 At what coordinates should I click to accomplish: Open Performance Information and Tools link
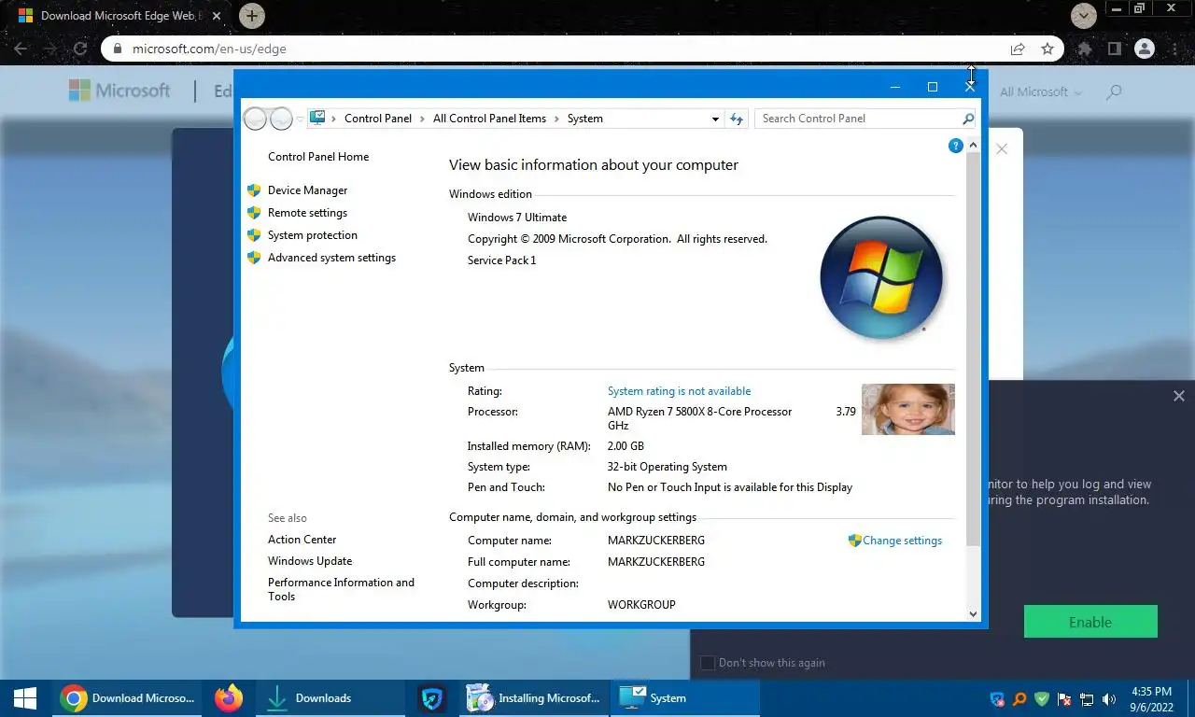(341, 589)
